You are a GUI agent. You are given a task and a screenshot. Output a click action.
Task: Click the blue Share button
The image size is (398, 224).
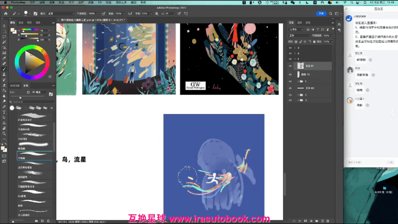pyautogui.click(x=321, y=14)
